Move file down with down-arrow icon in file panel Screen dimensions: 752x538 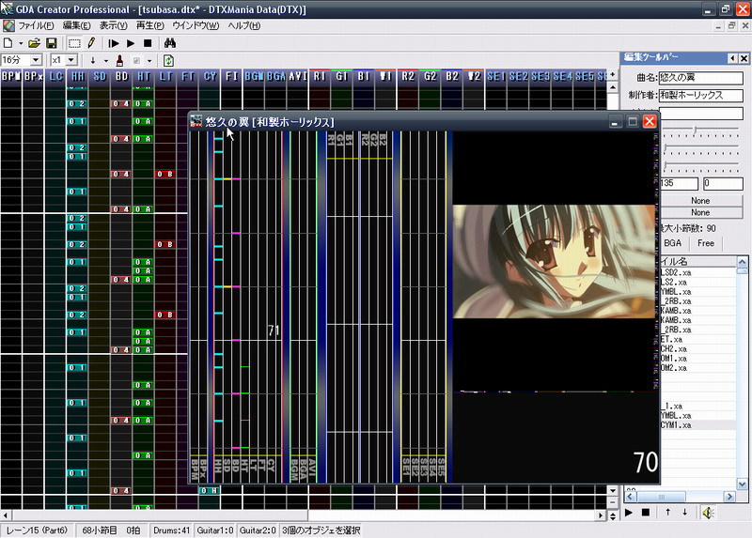pyautogui.click(x=685, y=513)
